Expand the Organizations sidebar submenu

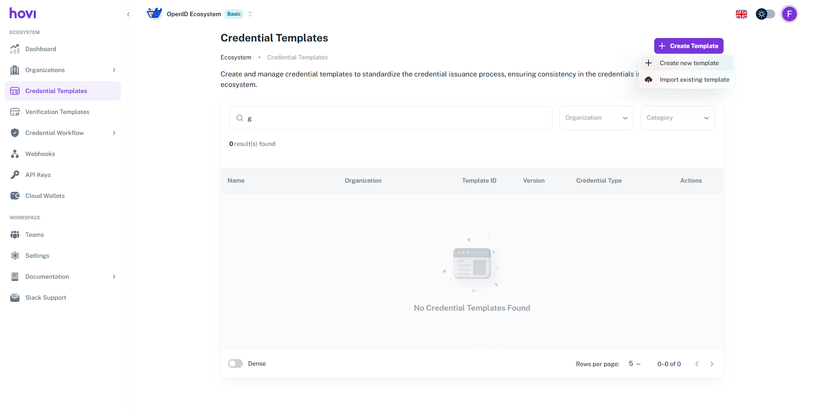[114, 70]
